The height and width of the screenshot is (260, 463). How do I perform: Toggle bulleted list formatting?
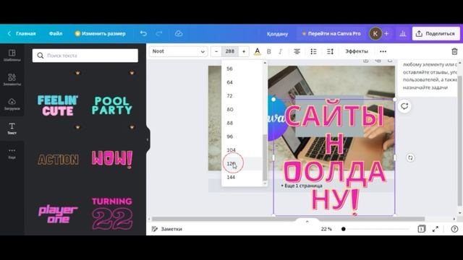313,51
